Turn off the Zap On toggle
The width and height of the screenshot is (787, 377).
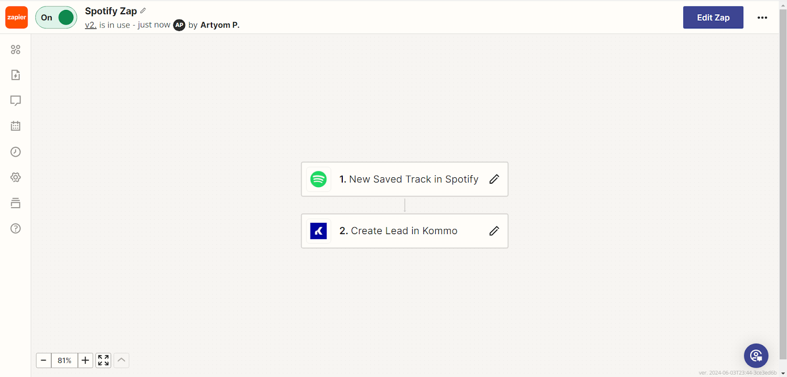pos(56,18)
